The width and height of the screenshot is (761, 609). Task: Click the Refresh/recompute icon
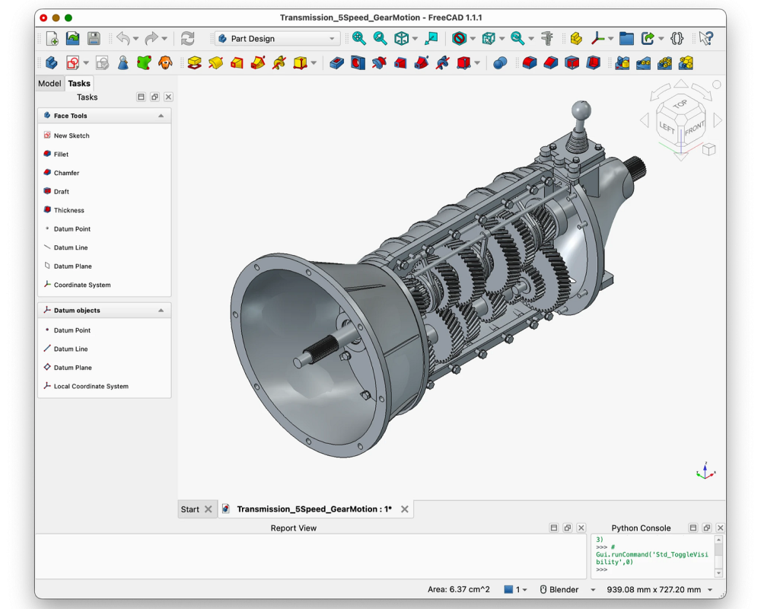[188, 38]
